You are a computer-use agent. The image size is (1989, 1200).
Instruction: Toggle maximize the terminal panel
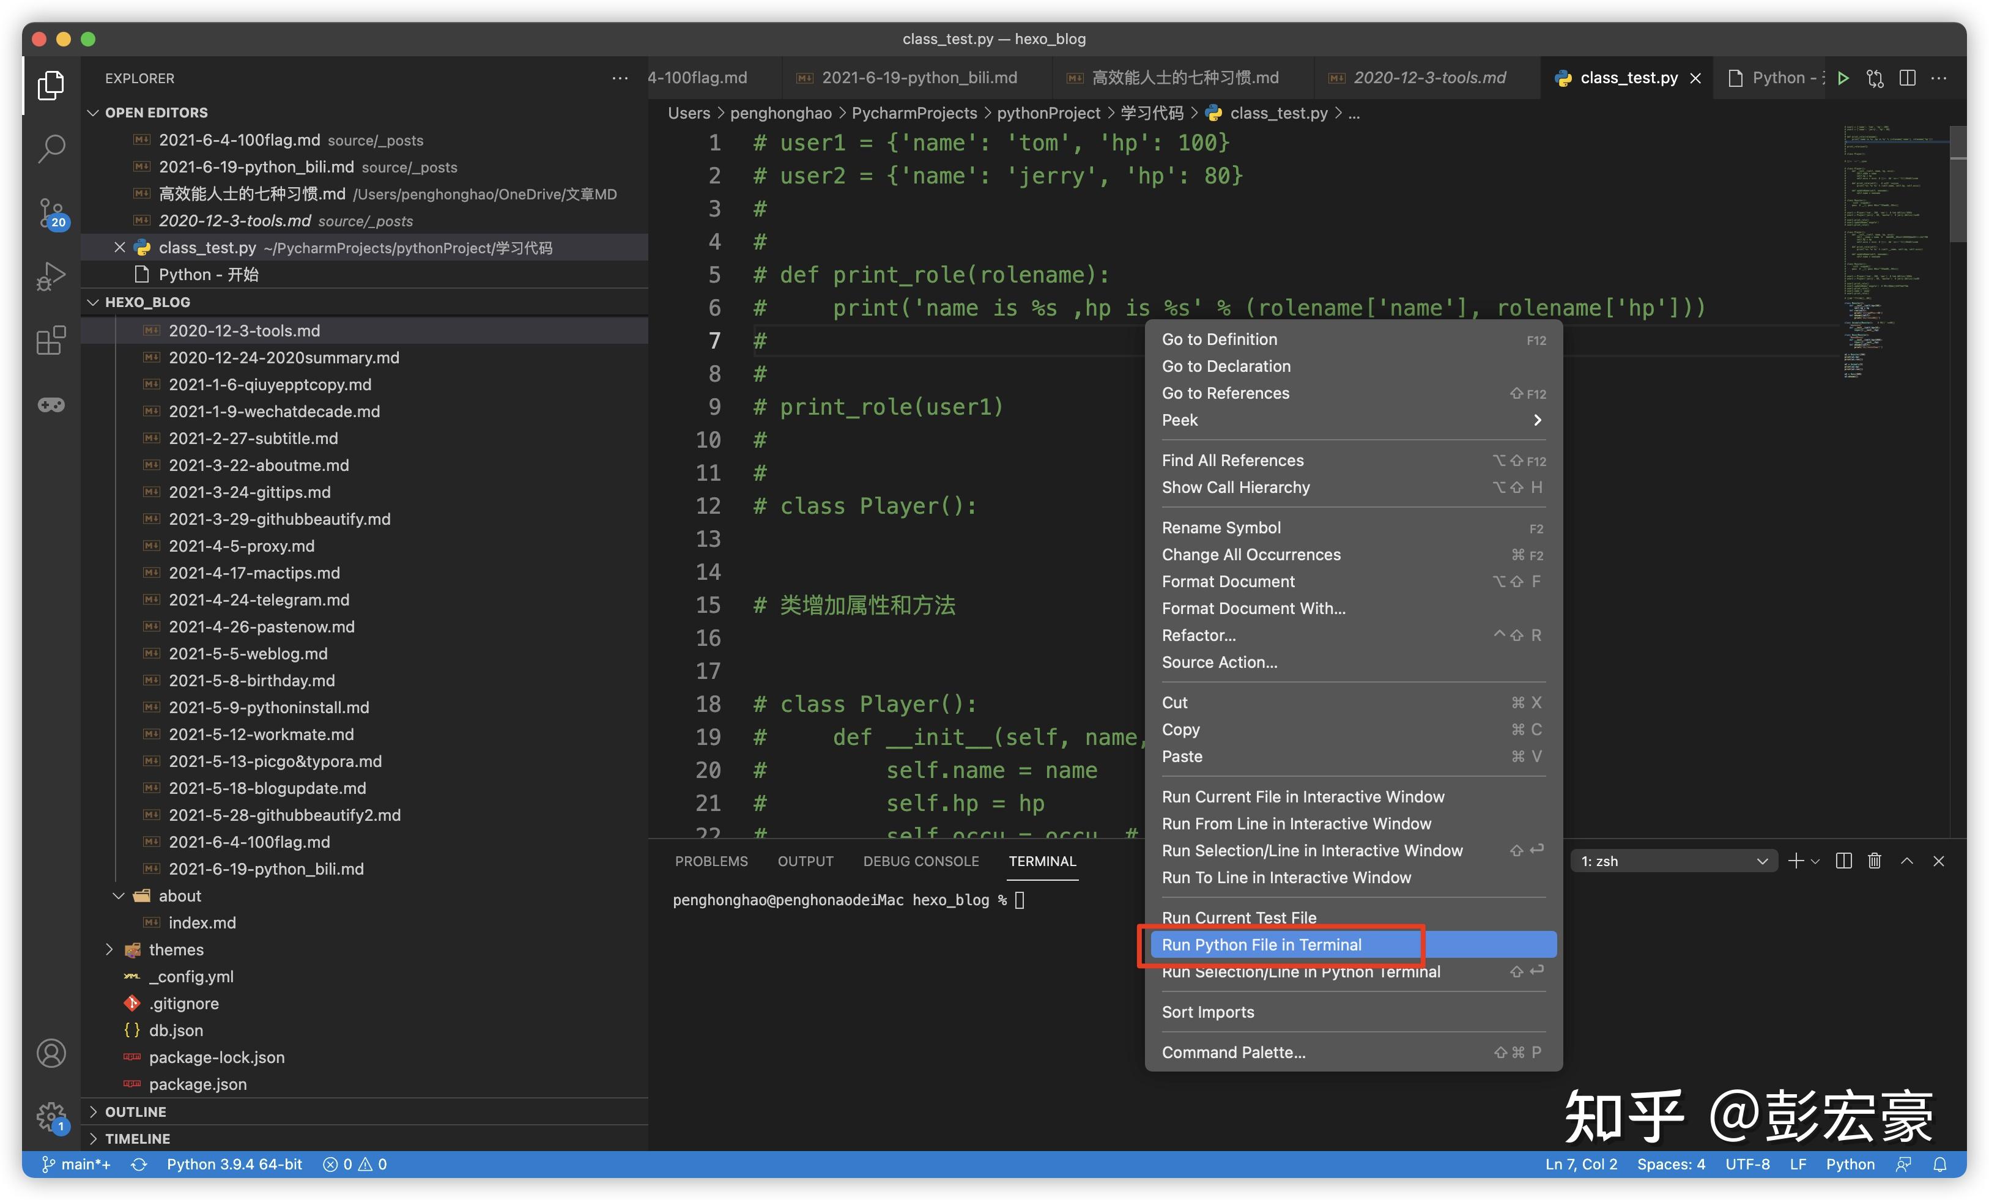pos(1906,861)
